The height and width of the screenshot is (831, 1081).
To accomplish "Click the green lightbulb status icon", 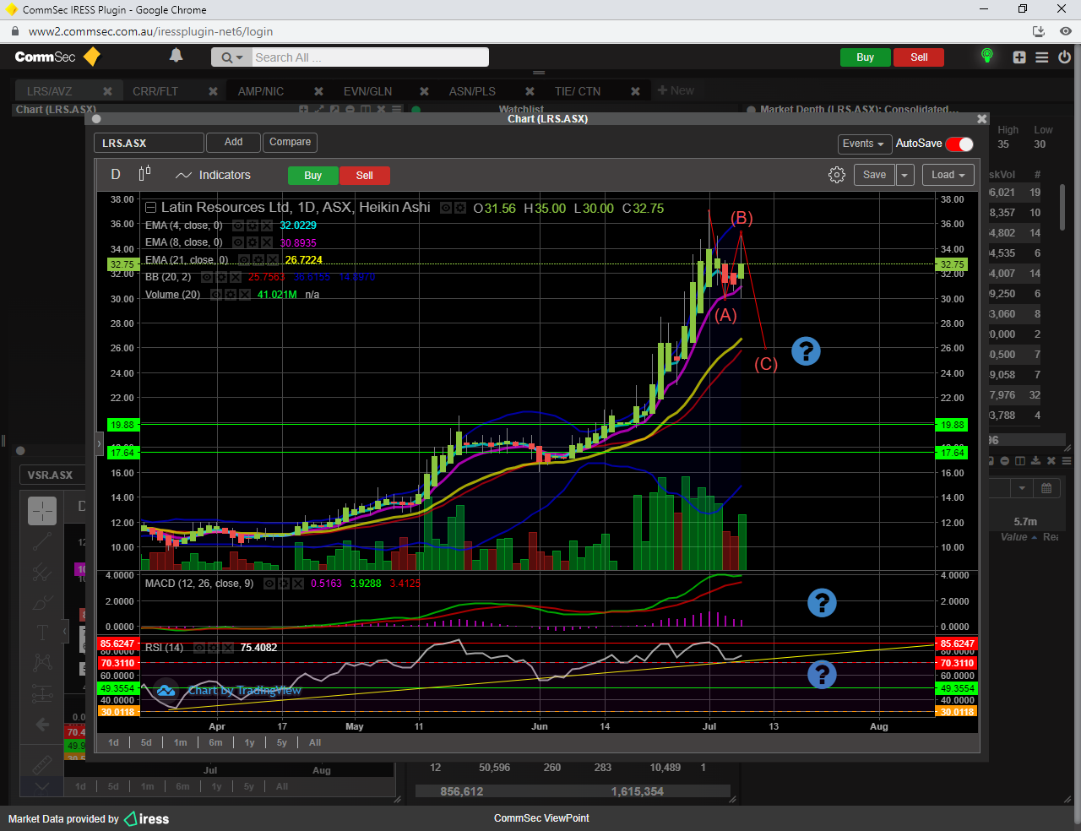I will point(986,56).
